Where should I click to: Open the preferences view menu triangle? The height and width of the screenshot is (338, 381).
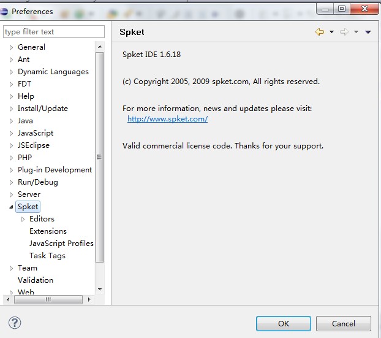(x=368, y=32)
